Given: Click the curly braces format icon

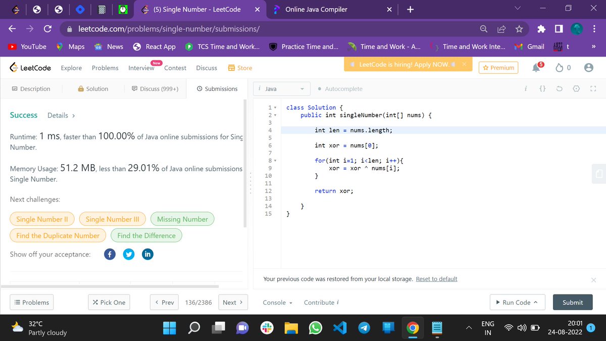Looking at the screenshot, I should point(542,88).
